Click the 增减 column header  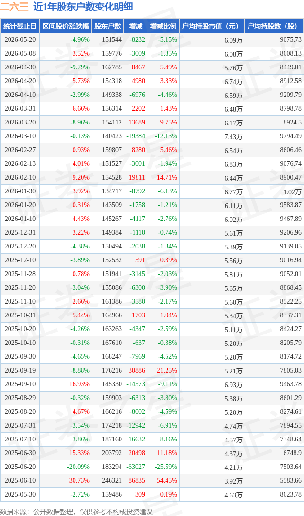136,26
